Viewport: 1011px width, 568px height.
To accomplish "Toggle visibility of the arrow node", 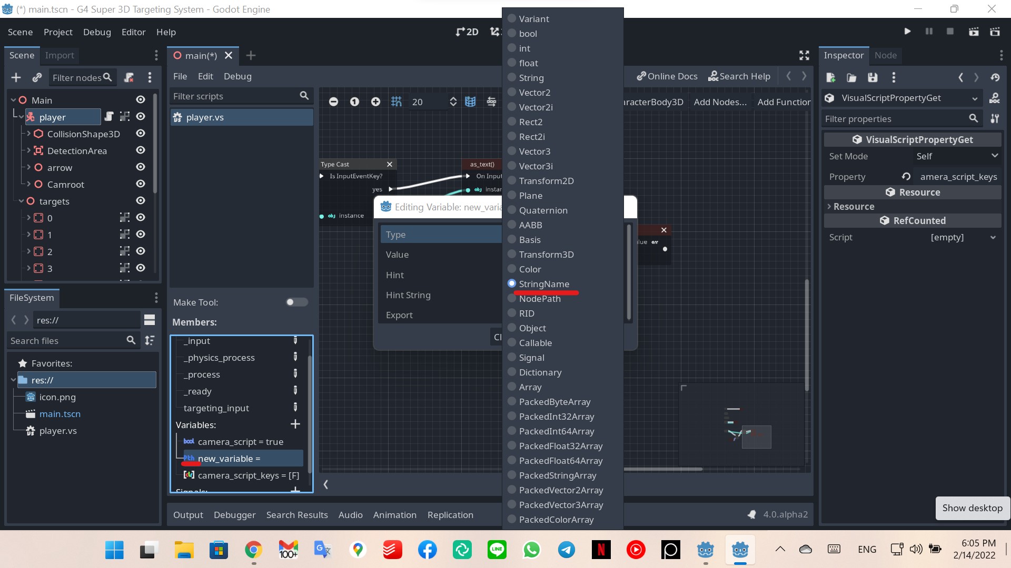I will pos(140,167).
